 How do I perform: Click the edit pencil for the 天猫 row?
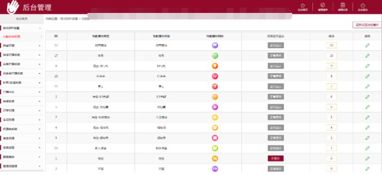pos(367,169)
